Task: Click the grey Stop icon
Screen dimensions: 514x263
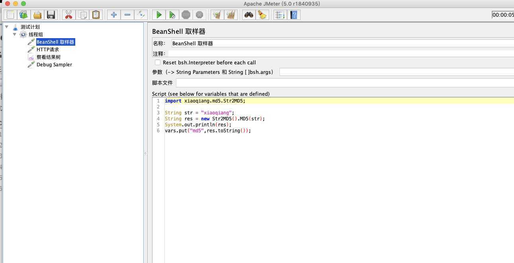Action: click(x=186, y=15)
